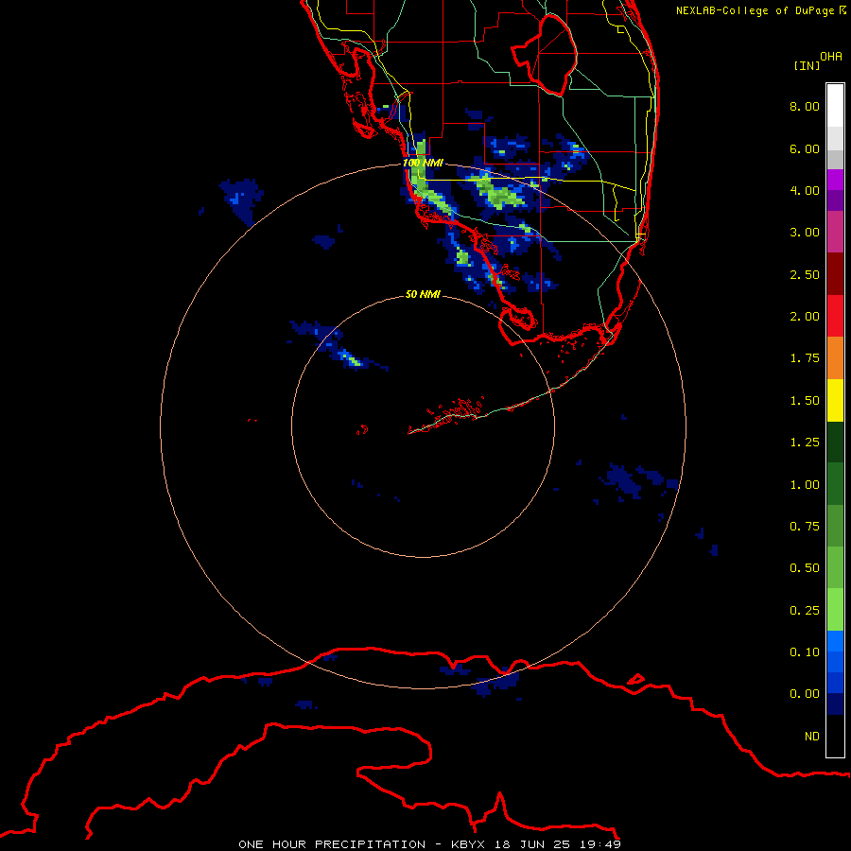Select the 0.00 legend value
This screenshot has width=851, height=851.
click(805, 694)
